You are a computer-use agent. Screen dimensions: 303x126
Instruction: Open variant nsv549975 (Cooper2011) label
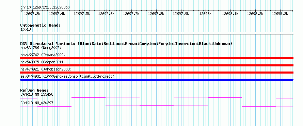click(43, 62)
